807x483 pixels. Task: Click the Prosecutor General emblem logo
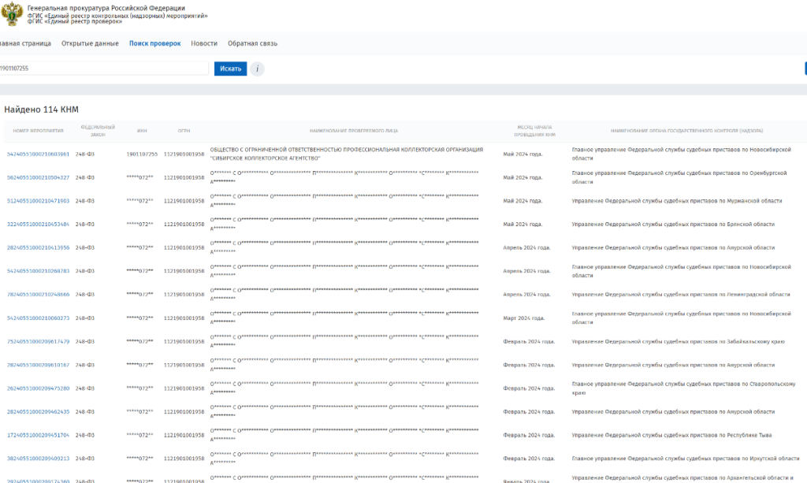[12, 13]
